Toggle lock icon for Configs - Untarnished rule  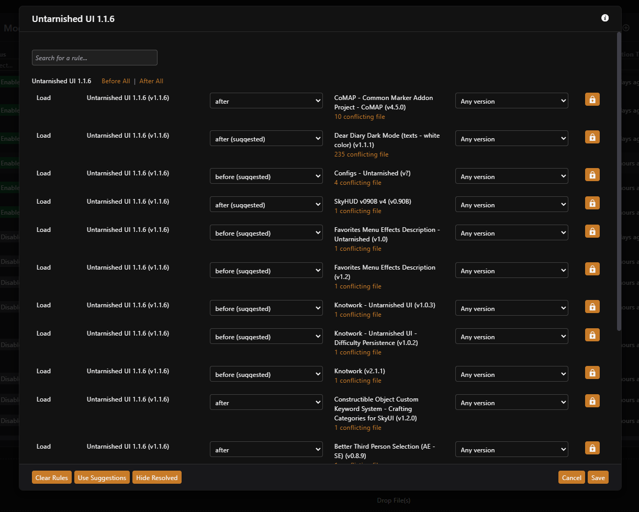592,175
